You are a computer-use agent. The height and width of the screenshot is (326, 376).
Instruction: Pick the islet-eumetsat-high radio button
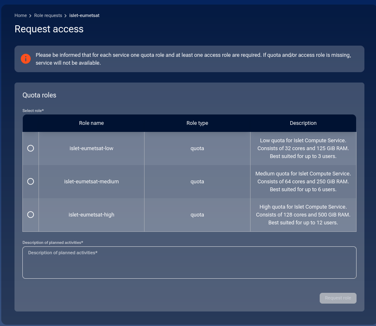click(x=30, y=215)
